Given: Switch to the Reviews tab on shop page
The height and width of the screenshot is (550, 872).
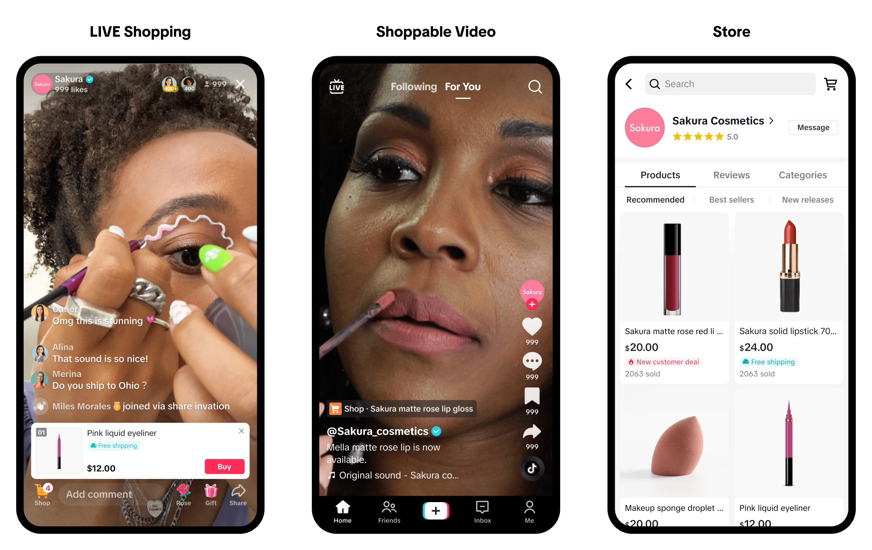Looking at the screenshot, I should tap(731, 175).
